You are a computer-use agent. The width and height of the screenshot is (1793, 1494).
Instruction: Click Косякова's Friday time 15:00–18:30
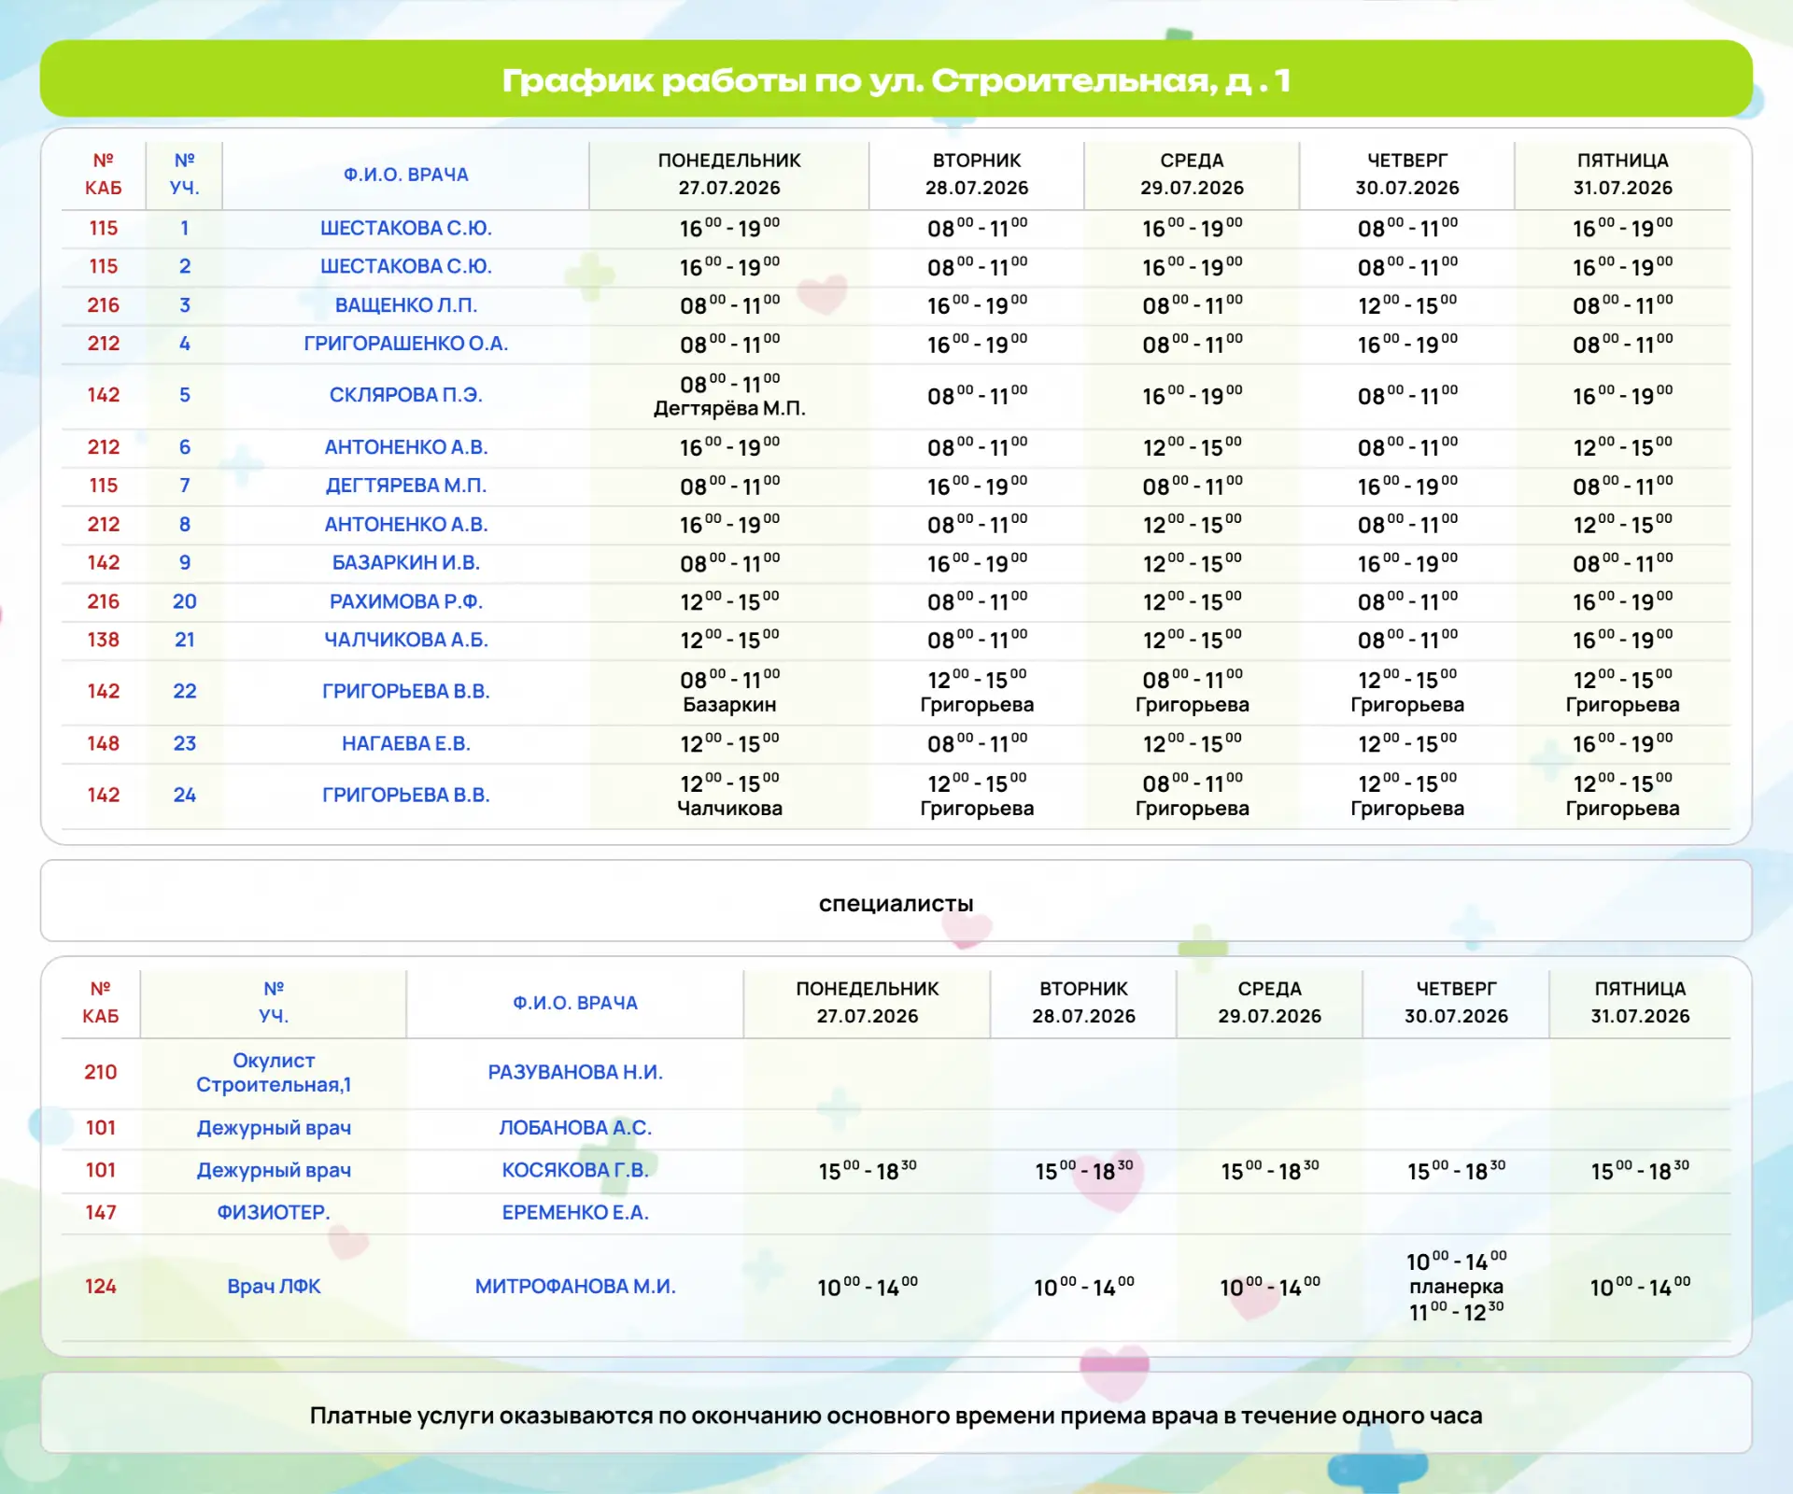1641,1170
